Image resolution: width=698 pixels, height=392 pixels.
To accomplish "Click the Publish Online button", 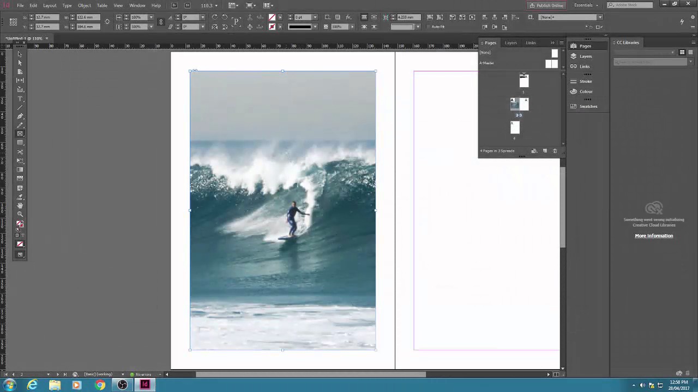I will 546,5.
